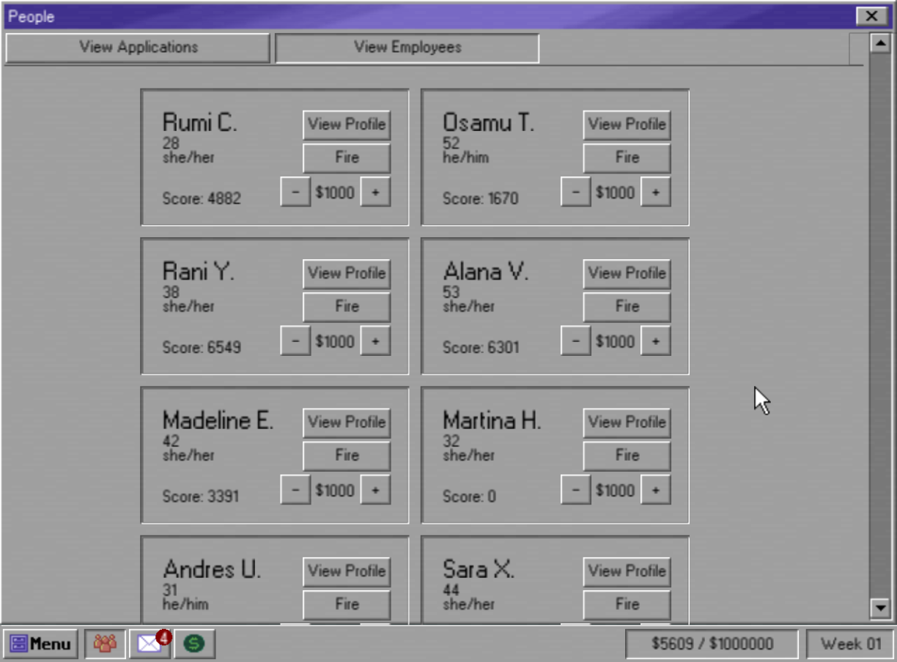Close the People window
Viewport: 897px width, 662px height.
871,16
